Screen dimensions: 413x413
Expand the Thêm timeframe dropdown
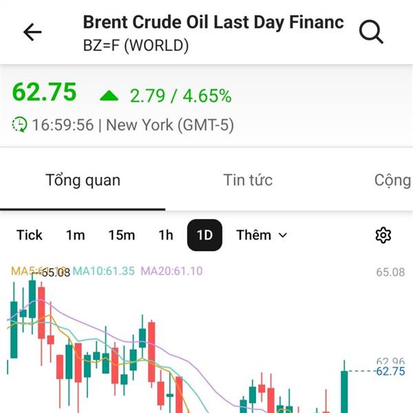262,235
